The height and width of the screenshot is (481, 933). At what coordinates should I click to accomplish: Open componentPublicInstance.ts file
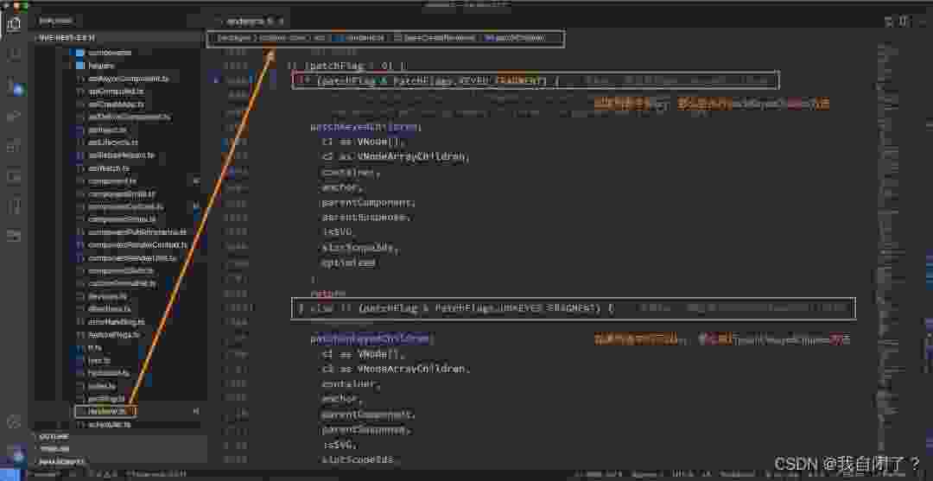136,232
